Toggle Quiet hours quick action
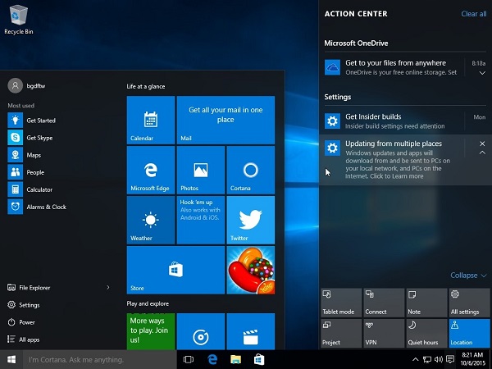Screen dimensions: 492x369 point(426,333)
